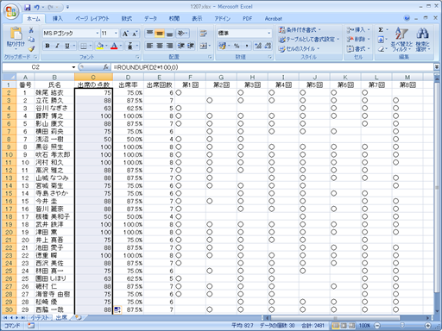The width and height of the screenshot is (442, 331).
Task: Open Cell Styles dropdown
Action: 299,49
